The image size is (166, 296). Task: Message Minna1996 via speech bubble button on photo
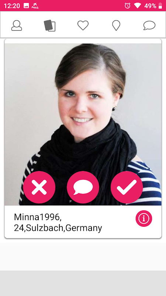point(83,187)
